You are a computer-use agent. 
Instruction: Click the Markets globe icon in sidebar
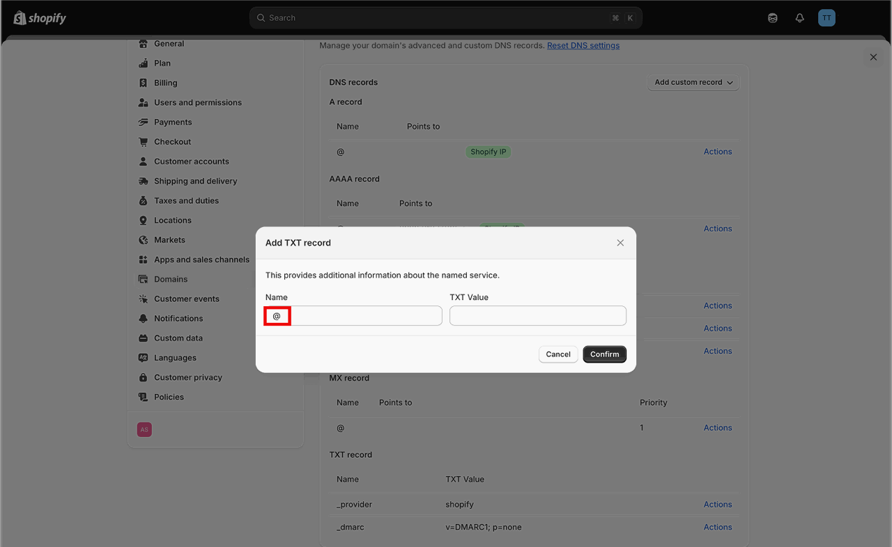click(x=144, y=240)
